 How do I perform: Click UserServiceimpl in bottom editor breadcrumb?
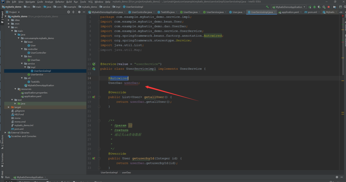[109, 172]
